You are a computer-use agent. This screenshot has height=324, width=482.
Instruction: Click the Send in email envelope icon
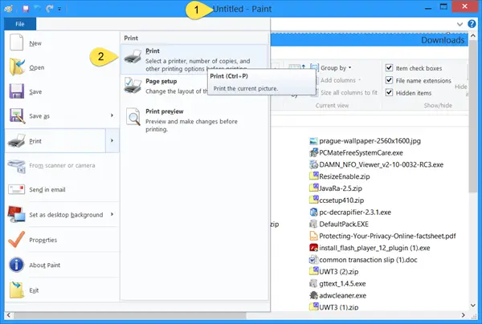click(16, 189)
